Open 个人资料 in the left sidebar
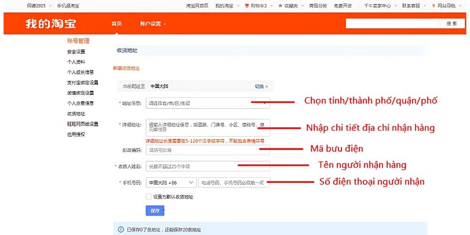Viewport: 470px width, 235px height. 76,62
